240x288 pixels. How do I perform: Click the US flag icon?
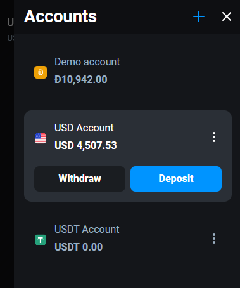(41, 138)
